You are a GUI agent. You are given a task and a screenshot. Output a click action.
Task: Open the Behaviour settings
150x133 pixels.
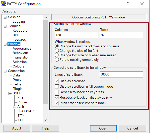[20, 53]
